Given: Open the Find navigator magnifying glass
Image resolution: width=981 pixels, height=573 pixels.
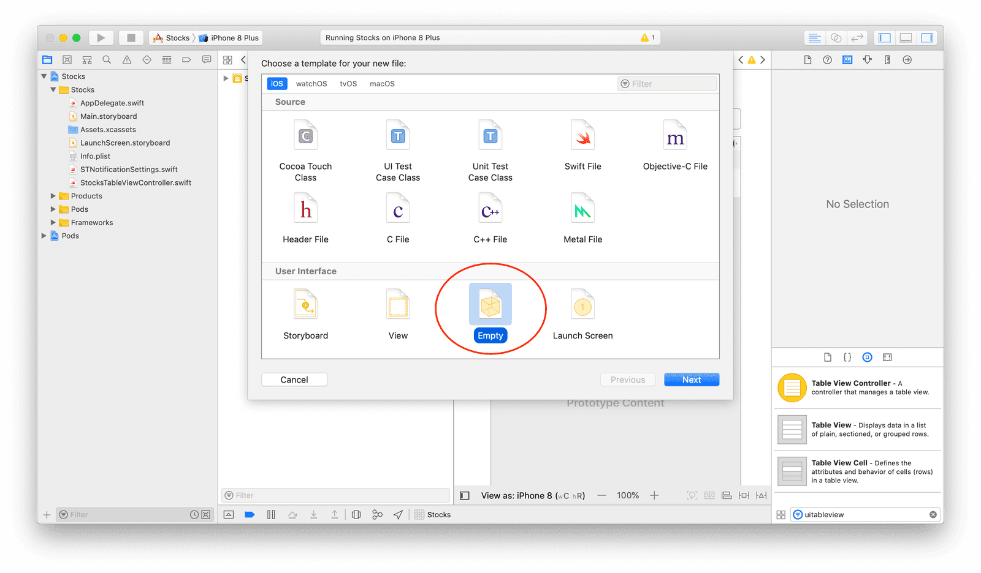Looking at the screenshot, I should [107, 59].
